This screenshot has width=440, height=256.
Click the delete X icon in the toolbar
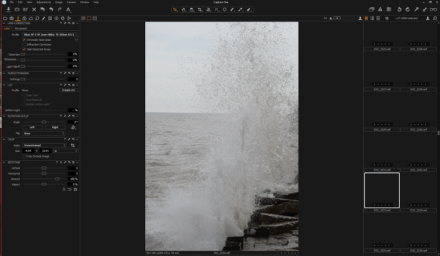[x=34, y=9]
